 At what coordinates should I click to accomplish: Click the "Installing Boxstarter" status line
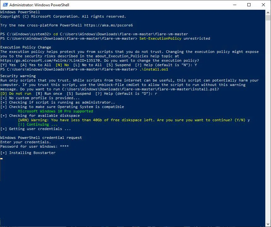(x=28, y=153)
